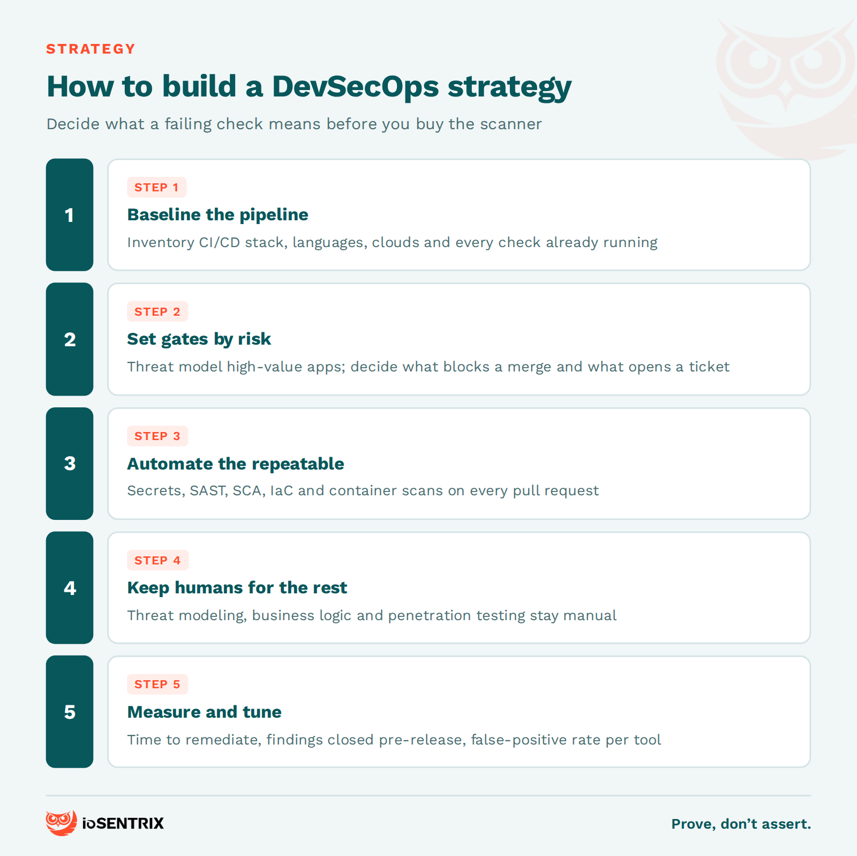The width and height of the screenshot is (857, 856).
Task: Click the number 2 teal block
Action: point(70,339)
